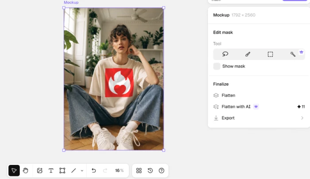Open the 16% zoom level control

coord(119,171)
